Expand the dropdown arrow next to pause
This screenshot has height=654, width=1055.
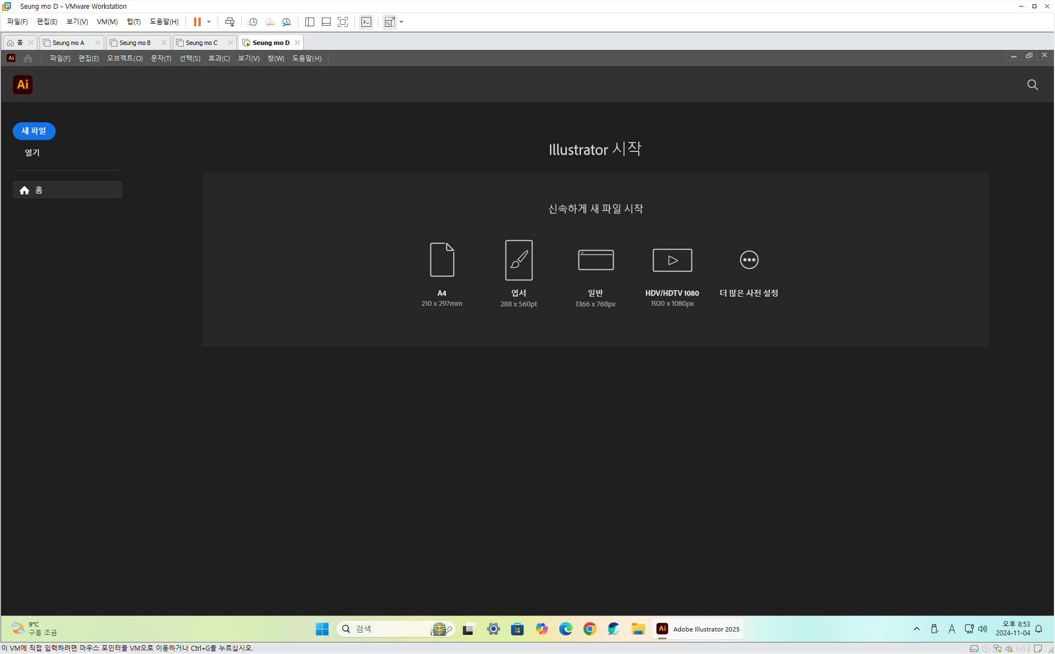[209, 22]
